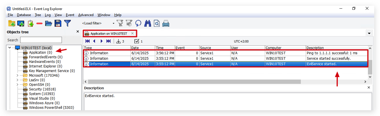
Task: Sort by the Computer column header
Action: click(x=285, y=48)
